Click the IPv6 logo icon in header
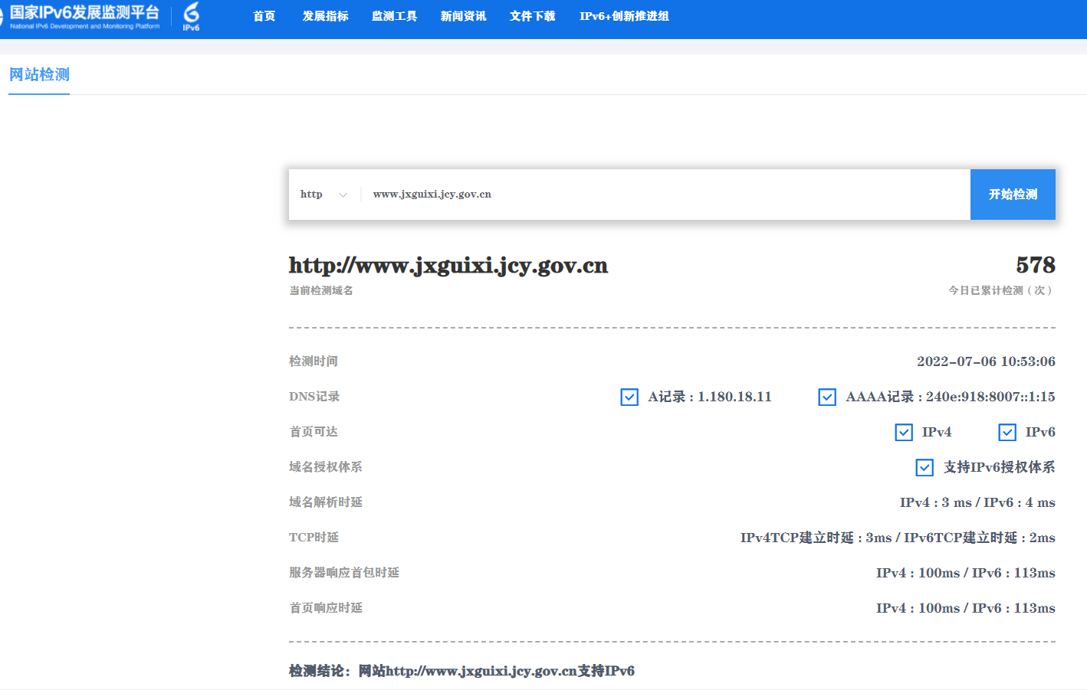Viewport: 1087px width, 690px height. click(x=191, y=17)
